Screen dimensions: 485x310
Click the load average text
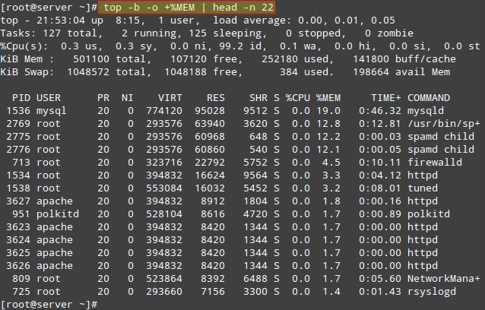tap(263, 20)
